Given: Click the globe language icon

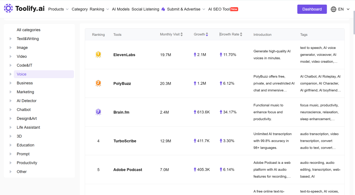Looking at the screenshot, I should 334,9.
